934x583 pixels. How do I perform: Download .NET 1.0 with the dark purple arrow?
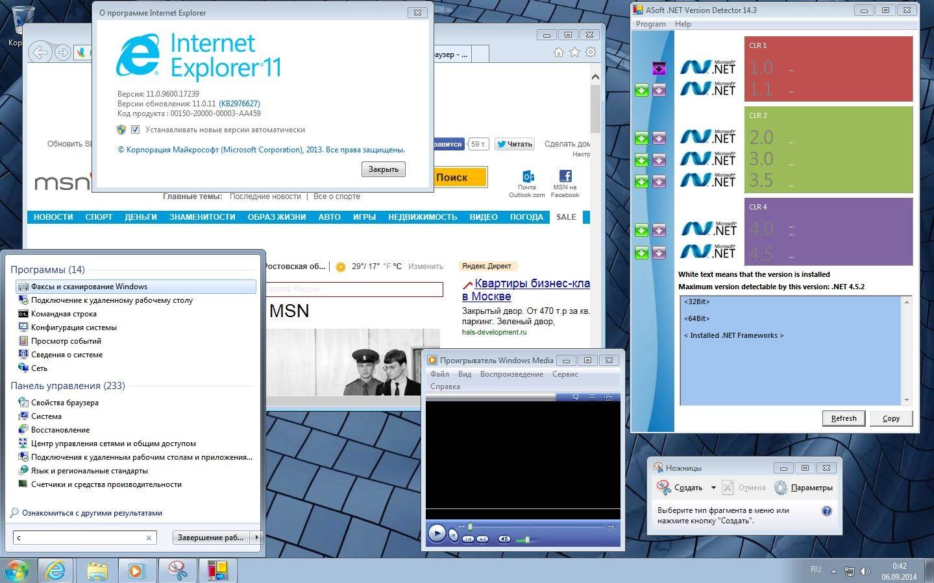click(659, 68)
